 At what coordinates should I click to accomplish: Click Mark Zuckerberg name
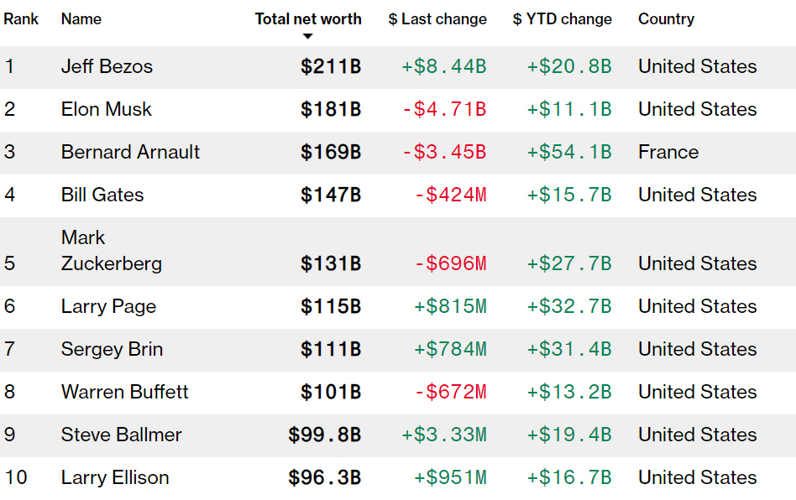point(111,251)
